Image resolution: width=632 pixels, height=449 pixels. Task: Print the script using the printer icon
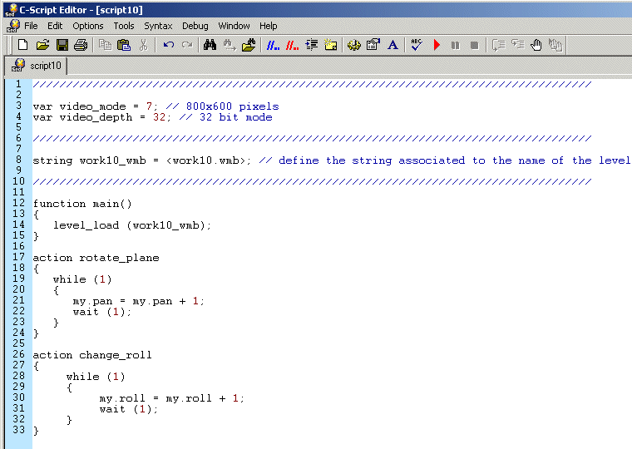[81, 45]
